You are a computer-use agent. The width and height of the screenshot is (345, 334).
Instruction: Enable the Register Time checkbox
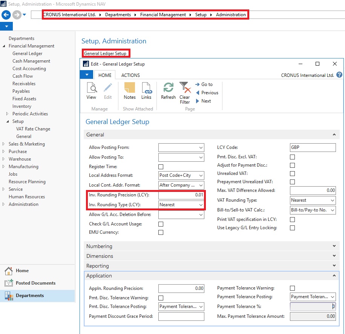click(x=161, y=167)
